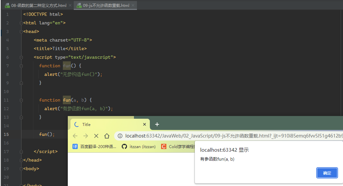Click the browser back arrow
Screen dimensions: 343x186
[75, 136]
